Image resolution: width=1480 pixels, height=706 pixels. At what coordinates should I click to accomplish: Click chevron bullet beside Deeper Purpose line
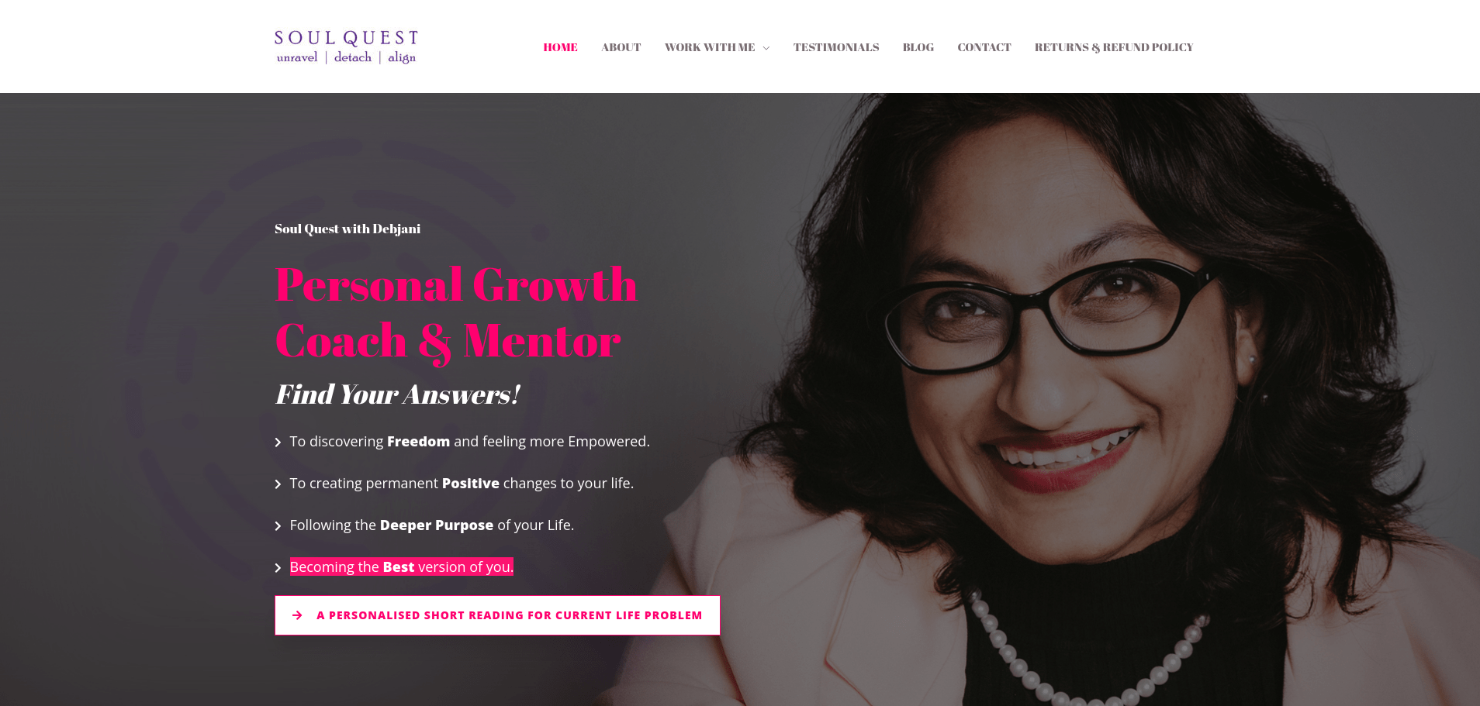(278, 526)
